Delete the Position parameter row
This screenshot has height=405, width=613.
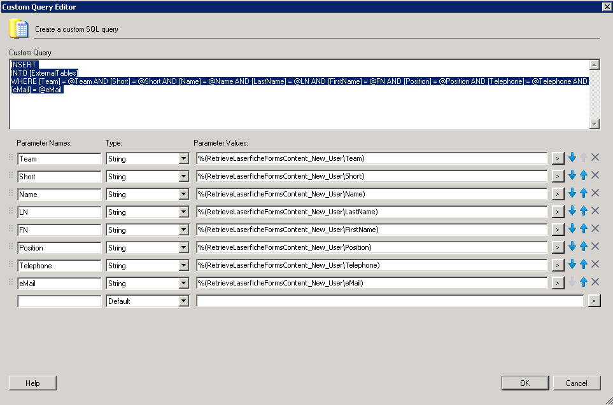[x=595, y=247]
